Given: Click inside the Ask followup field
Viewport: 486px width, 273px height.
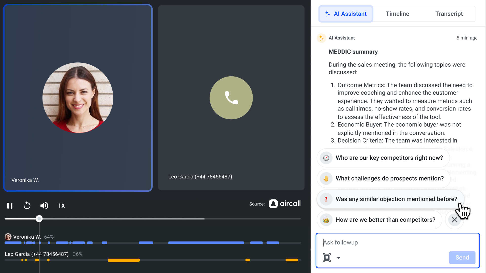Looking at the screenshot, I should point(367,242).
